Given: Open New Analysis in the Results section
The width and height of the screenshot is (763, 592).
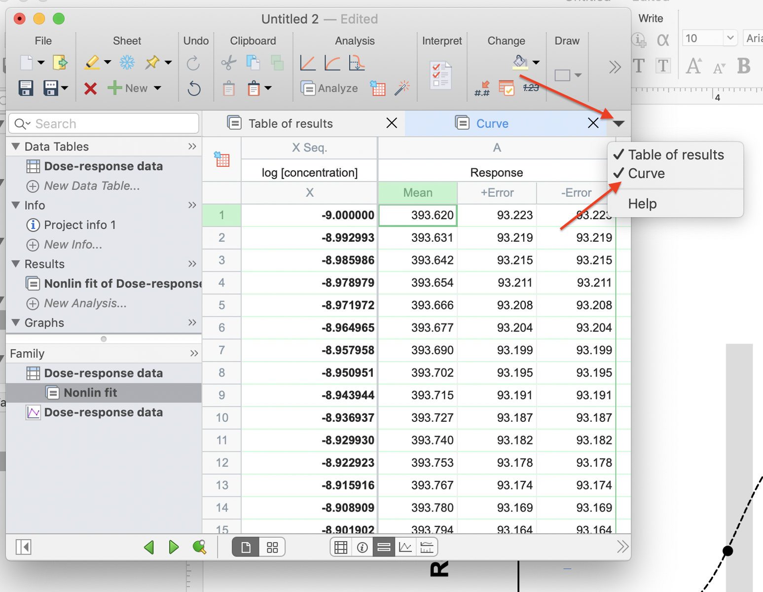Looking at the screenshot, I should [83, 303].
